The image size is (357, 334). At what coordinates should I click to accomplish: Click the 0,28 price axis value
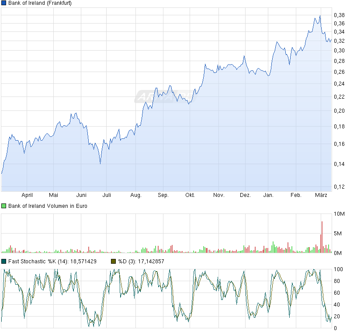pos(339,61)
